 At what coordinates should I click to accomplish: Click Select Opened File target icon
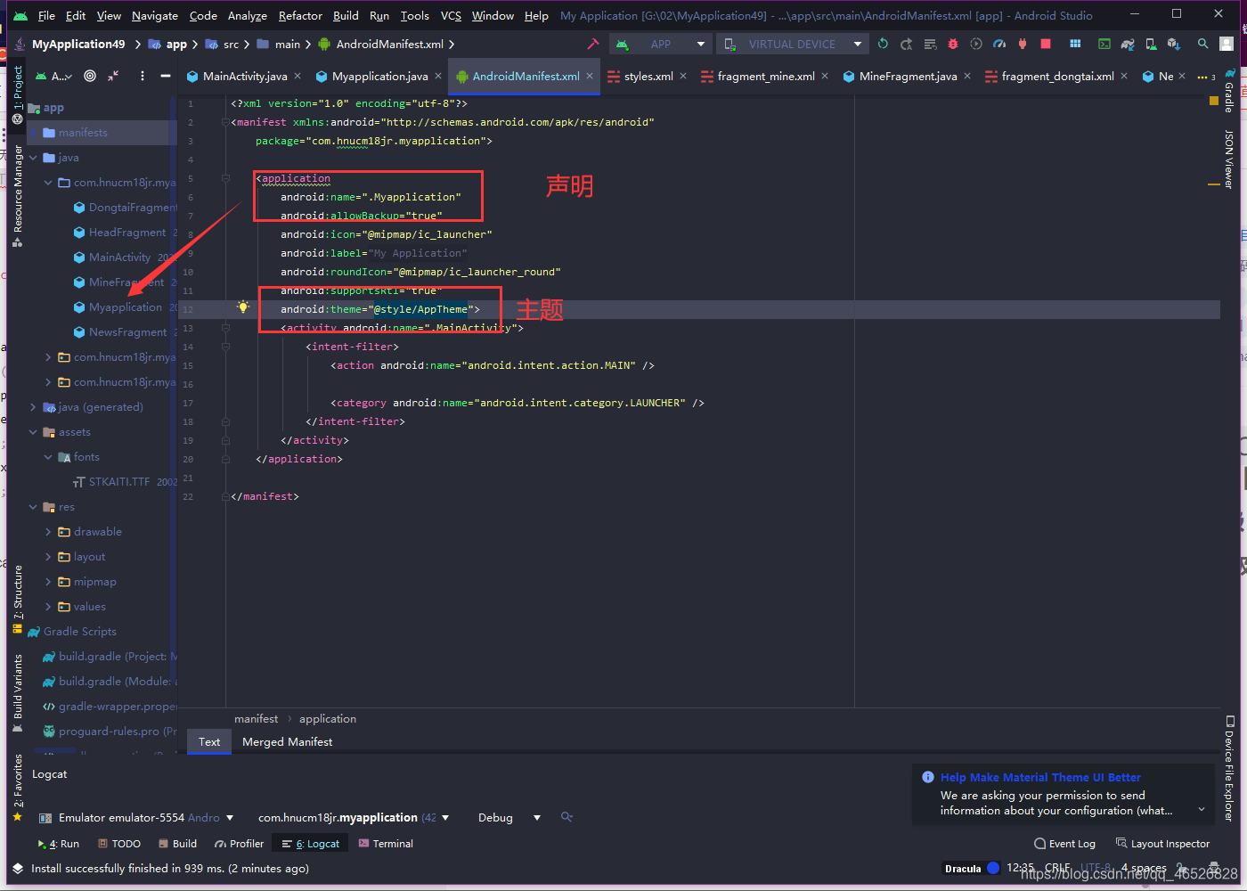pos(90,77)
